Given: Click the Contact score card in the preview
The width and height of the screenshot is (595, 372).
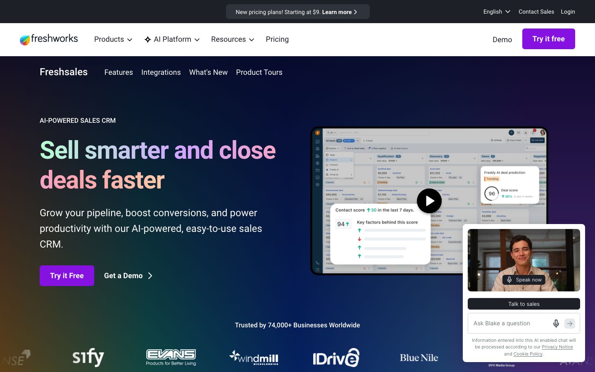Looking at the screenshot, I should pos(380,234).
